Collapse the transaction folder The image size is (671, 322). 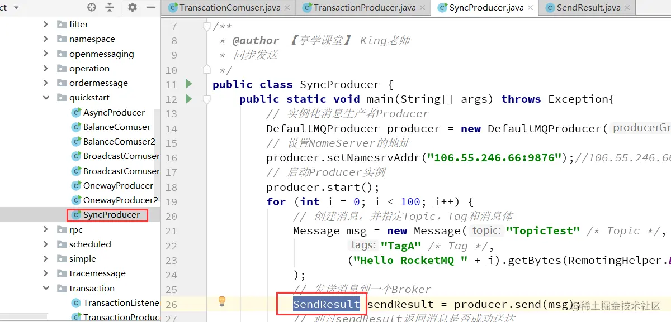click(x=46, y=288)
